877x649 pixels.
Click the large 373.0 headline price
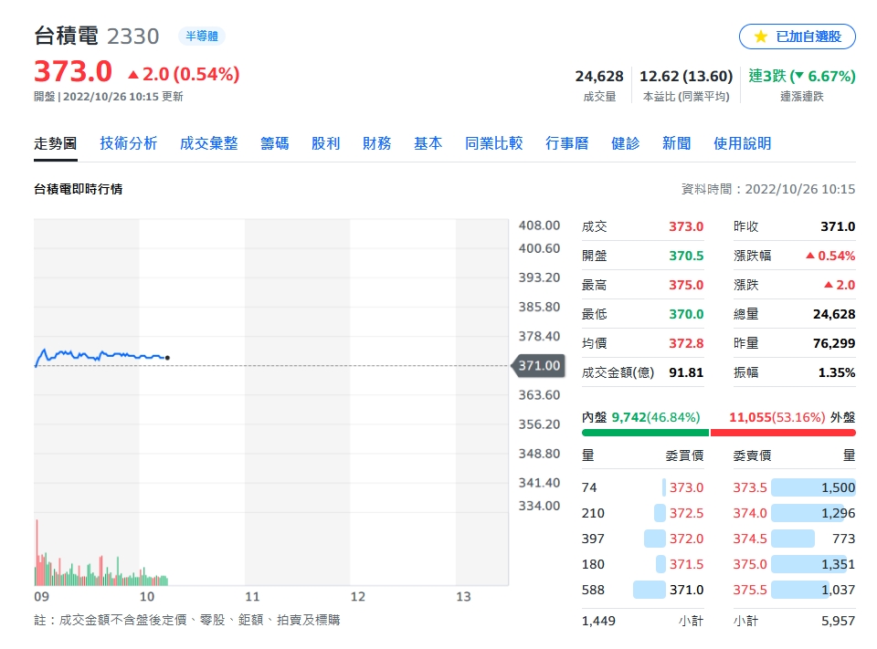point(73,72)
